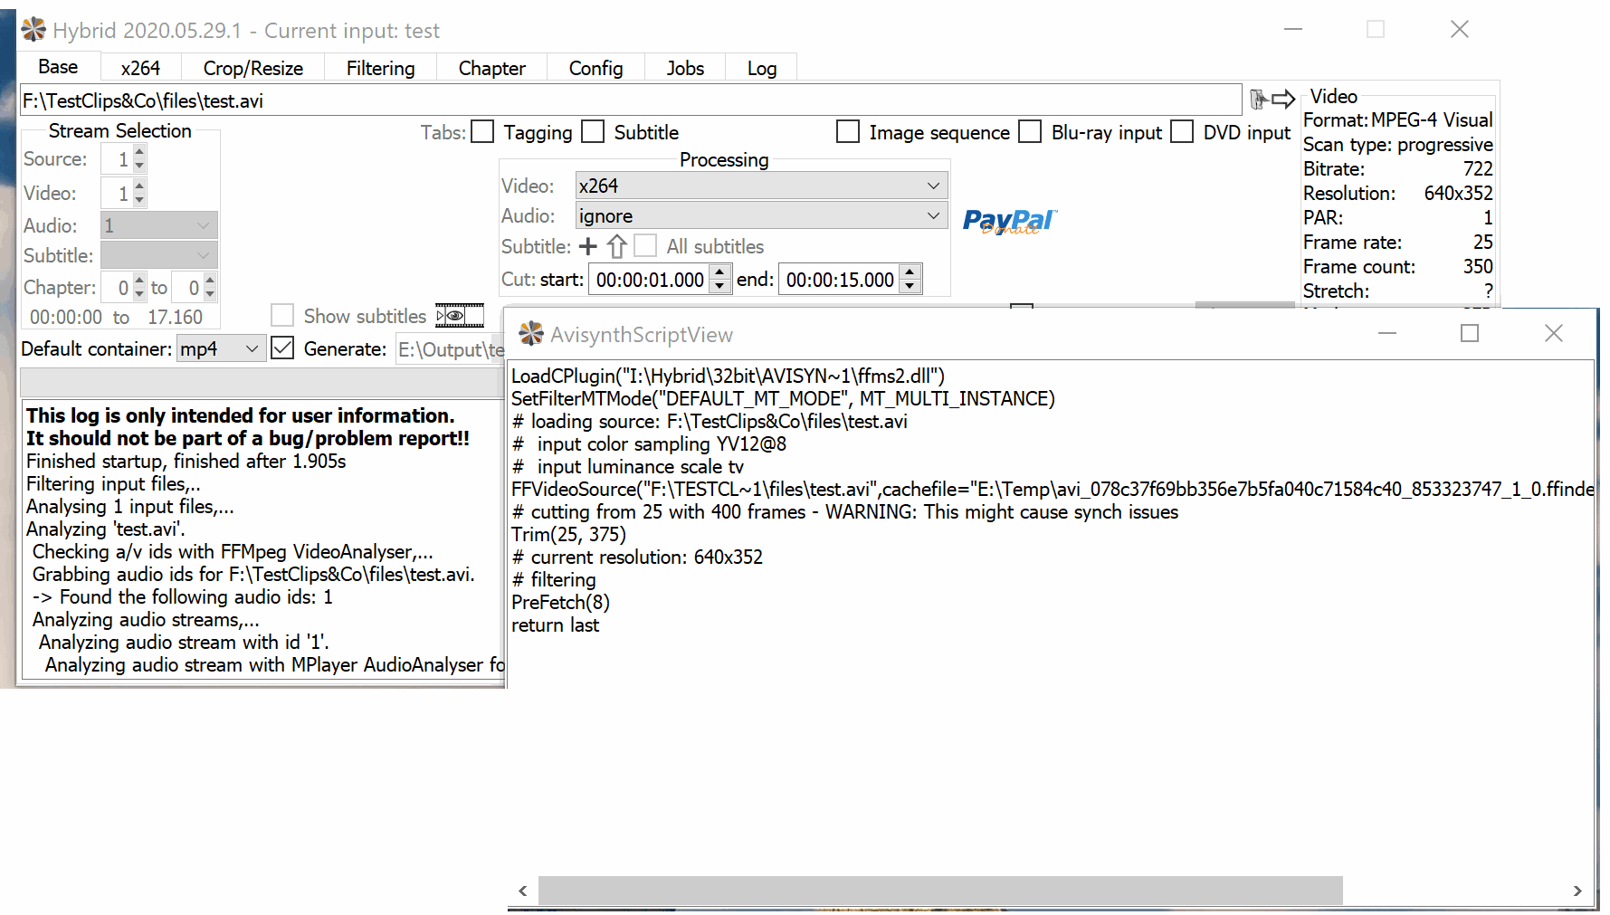
Task: Uncheck the Generate output checkbox
Action: 282,348
